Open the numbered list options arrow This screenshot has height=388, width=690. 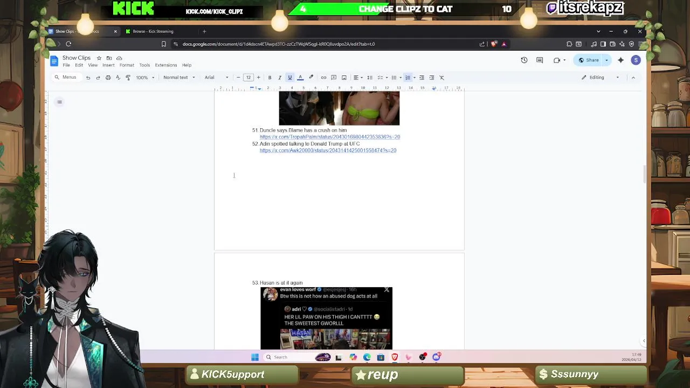[x=414, y=78]
